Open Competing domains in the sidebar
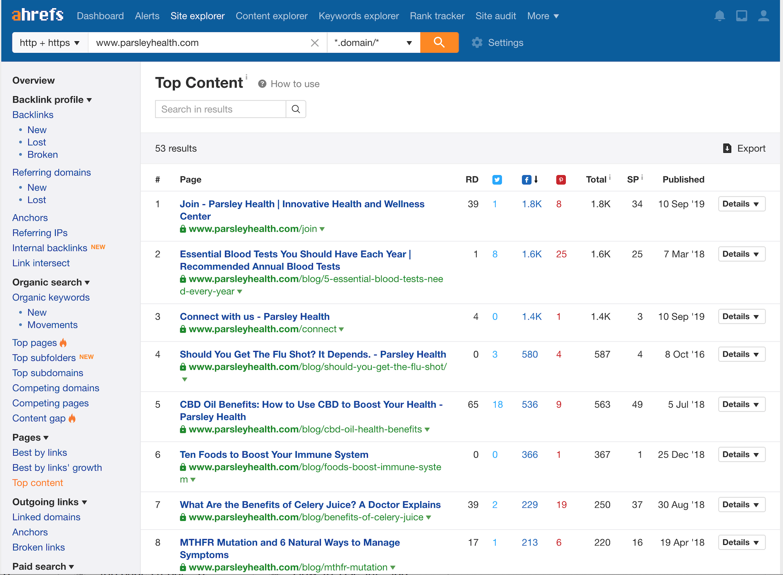 56,388
